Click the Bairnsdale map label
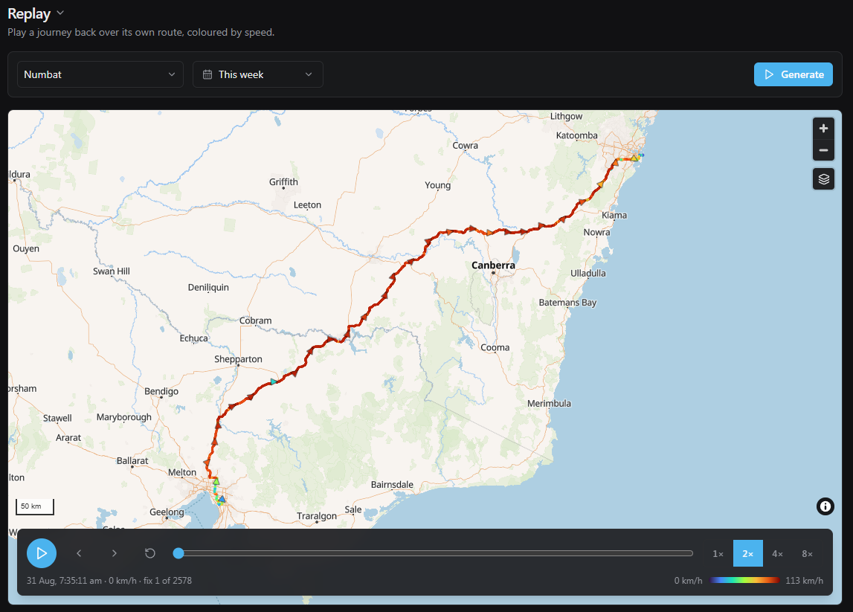 pos(392,484)
